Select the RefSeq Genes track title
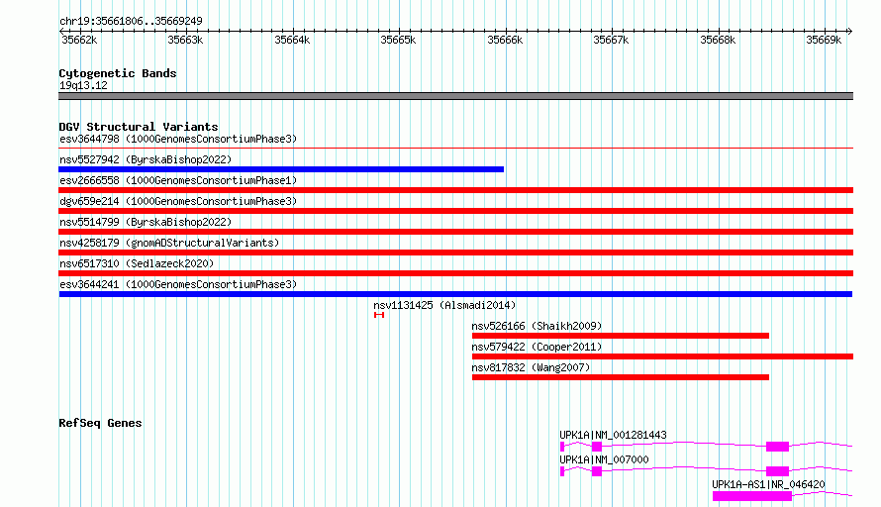Image resolution: width=881 pixels, height=507 pixels. (100, 423)
